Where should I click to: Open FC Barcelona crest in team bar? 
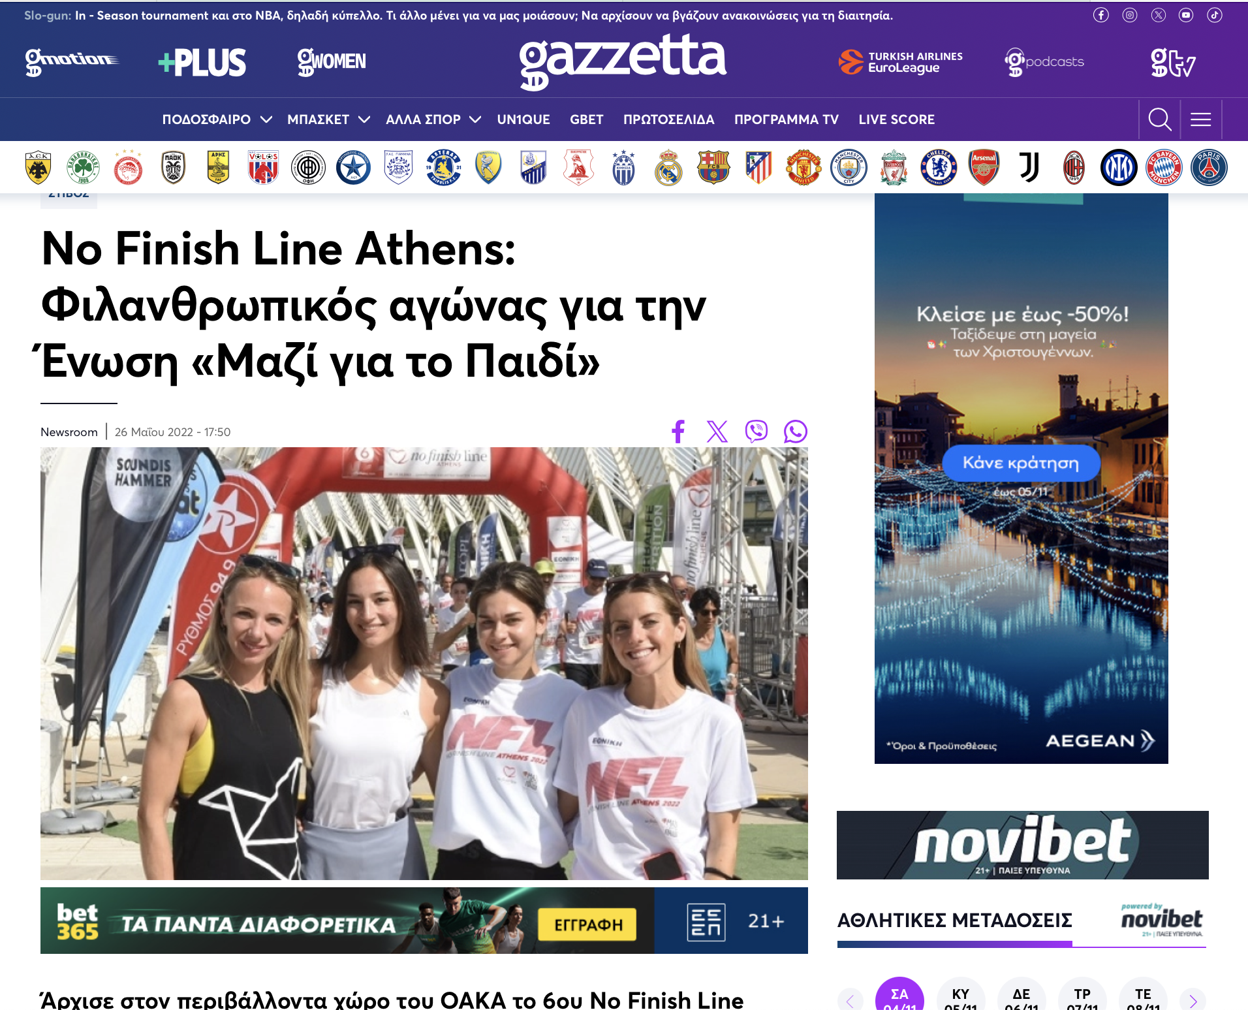pos(713,167)
